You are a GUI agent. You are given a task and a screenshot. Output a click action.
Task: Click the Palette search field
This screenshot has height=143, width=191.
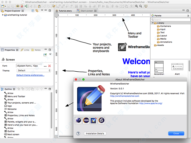171,20
